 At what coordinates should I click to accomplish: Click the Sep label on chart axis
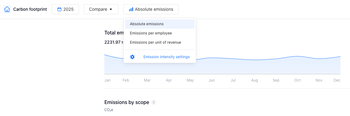coord(276,80)
